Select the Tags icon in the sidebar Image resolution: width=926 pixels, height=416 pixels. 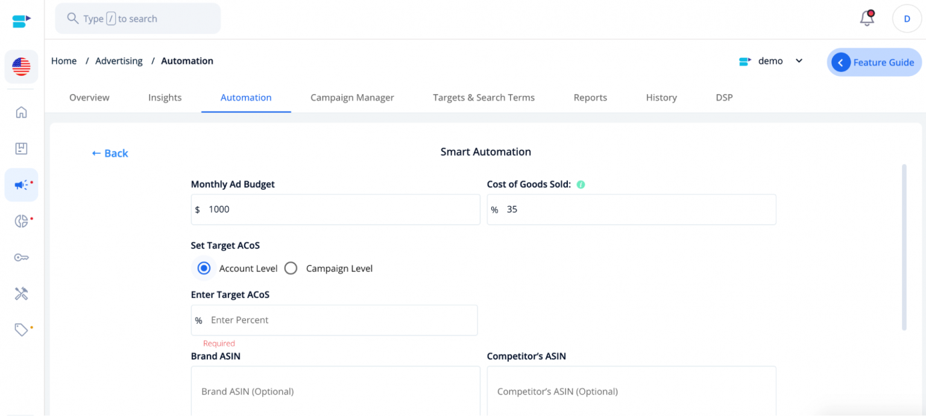21,329
